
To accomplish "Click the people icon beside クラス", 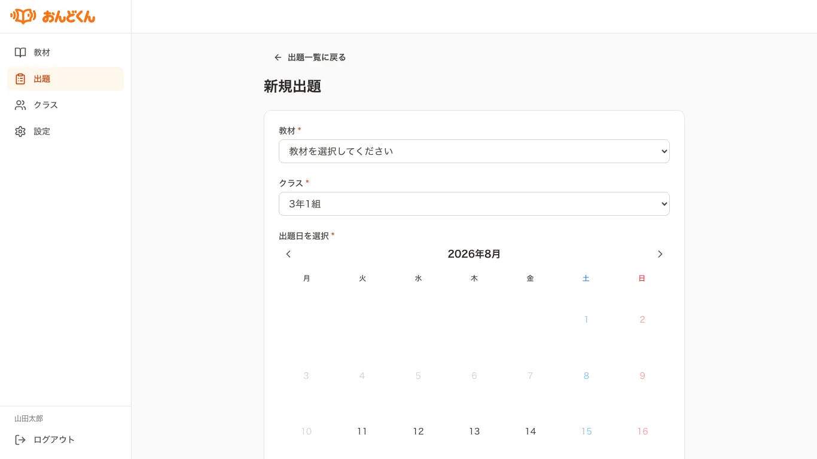I will 20,105.
